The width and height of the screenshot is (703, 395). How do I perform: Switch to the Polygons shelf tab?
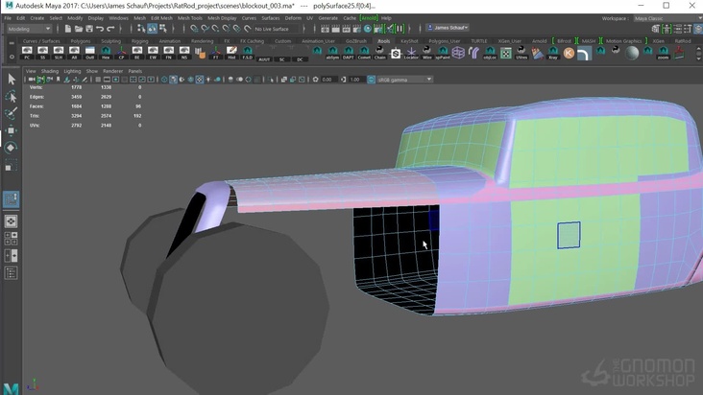coord(81,41)
